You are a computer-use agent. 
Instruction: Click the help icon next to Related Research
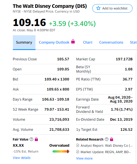[x=107, y=139]
